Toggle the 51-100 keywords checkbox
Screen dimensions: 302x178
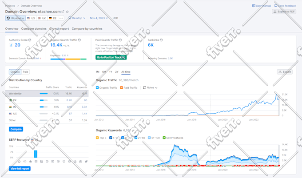tap(149, 138)
